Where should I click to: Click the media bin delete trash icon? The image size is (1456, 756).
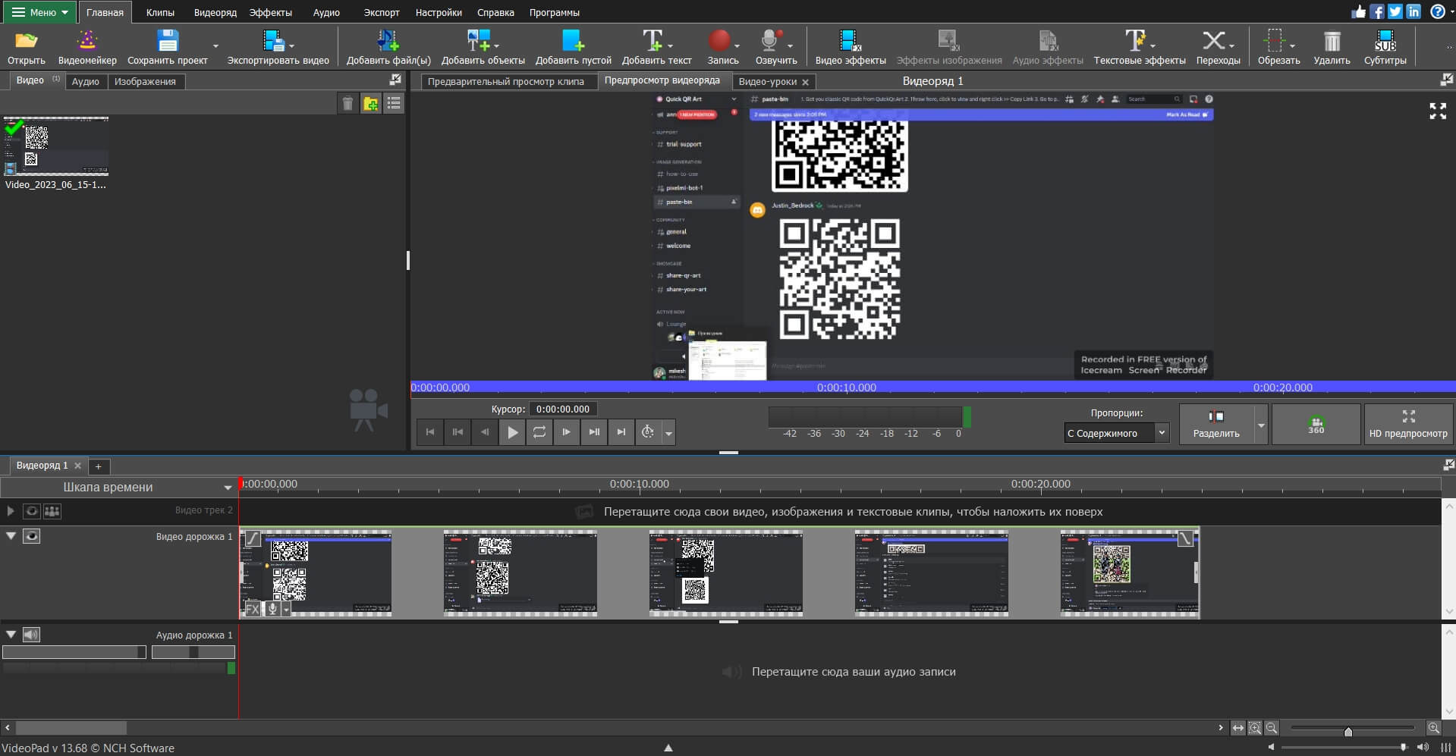click(347, 104)
